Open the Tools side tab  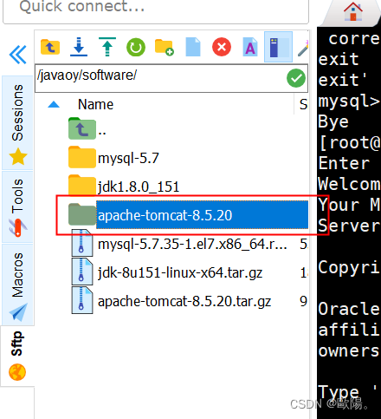[17, 206]
